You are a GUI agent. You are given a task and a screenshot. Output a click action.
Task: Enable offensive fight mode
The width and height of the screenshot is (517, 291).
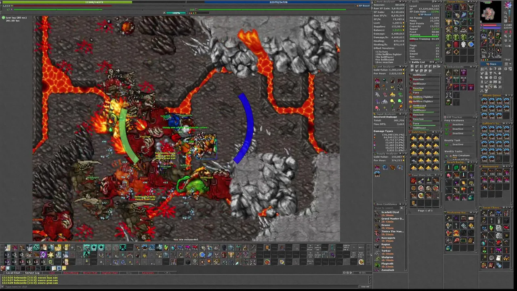click(506, 32)
